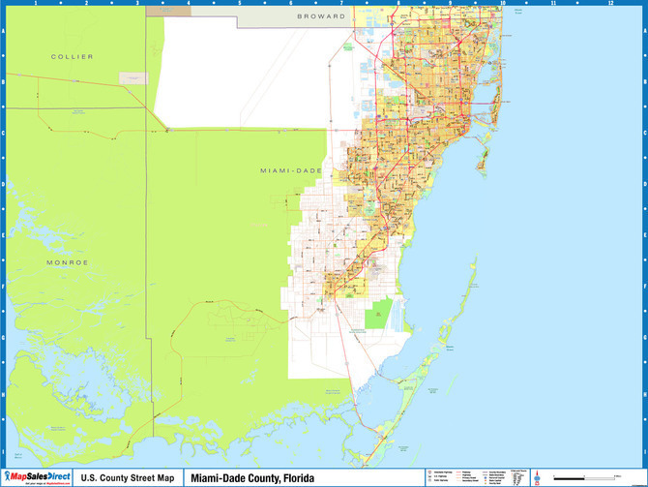Click grid column number 2 on top border
648x487 pixels.
pyautogui.click(x=86, y=3)
